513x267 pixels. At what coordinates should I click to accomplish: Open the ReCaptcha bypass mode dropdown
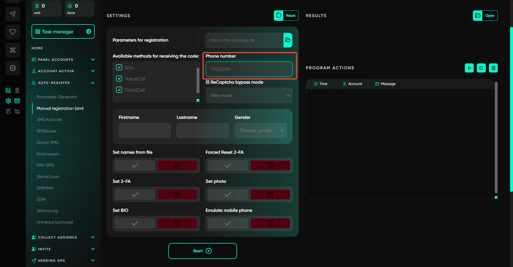point(249,95)
